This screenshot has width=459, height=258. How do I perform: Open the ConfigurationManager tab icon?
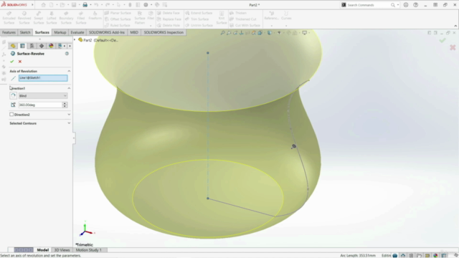coord(32,46)
